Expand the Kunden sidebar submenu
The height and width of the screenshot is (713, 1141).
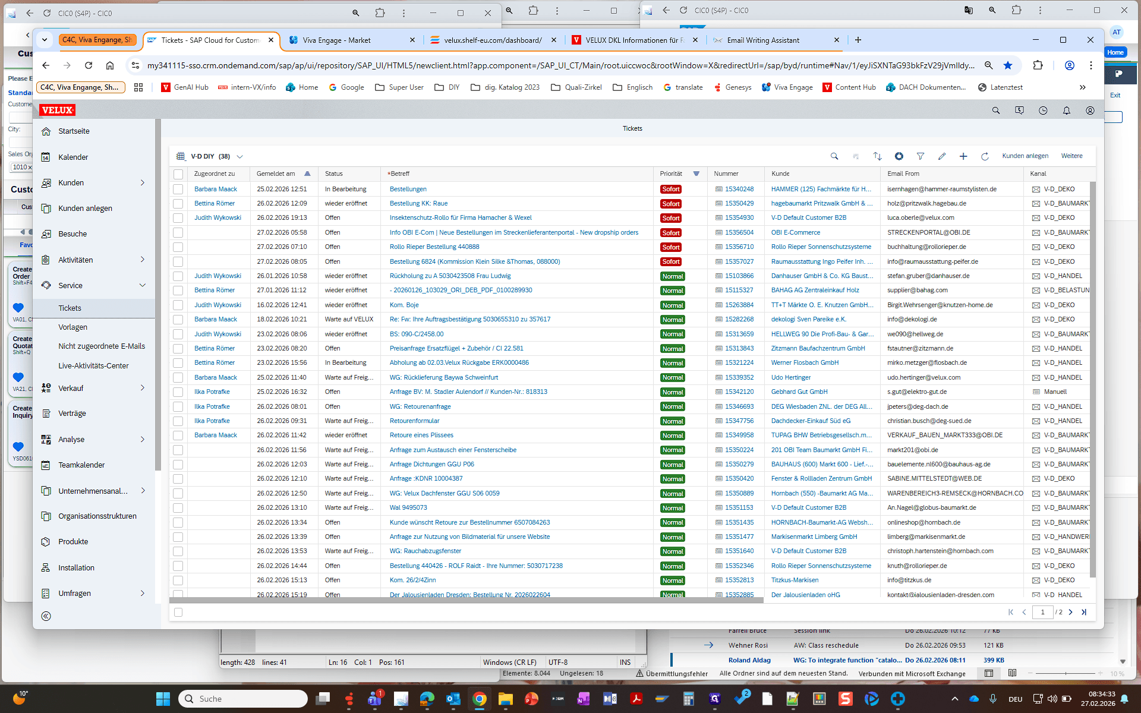[x=143, y=183]
